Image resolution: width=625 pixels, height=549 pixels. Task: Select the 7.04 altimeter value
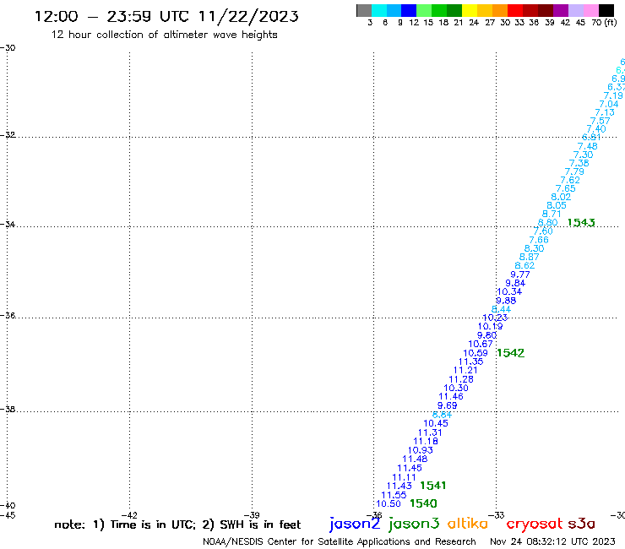609,104
